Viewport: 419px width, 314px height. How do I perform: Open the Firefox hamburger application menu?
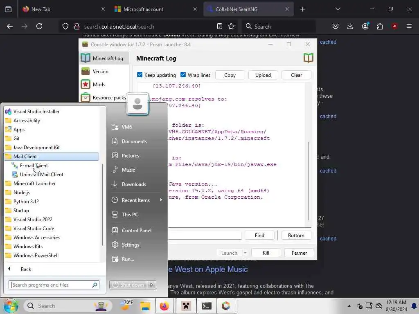[x=409, y=26]
